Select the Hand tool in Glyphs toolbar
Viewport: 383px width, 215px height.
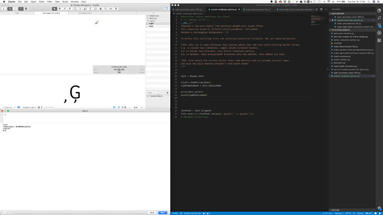pos(100,9)
